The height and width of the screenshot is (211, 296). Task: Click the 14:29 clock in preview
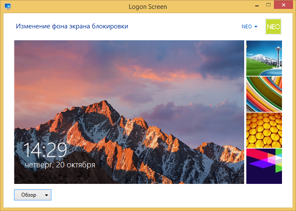click(x=45, y=150)
